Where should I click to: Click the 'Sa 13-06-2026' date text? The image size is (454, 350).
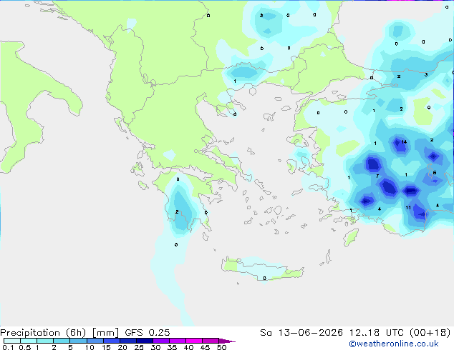tap(301, 333)
